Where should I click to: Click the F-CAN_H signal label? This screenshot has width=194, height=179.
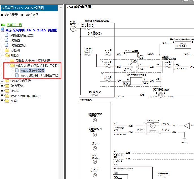click(x=118, y=155)
